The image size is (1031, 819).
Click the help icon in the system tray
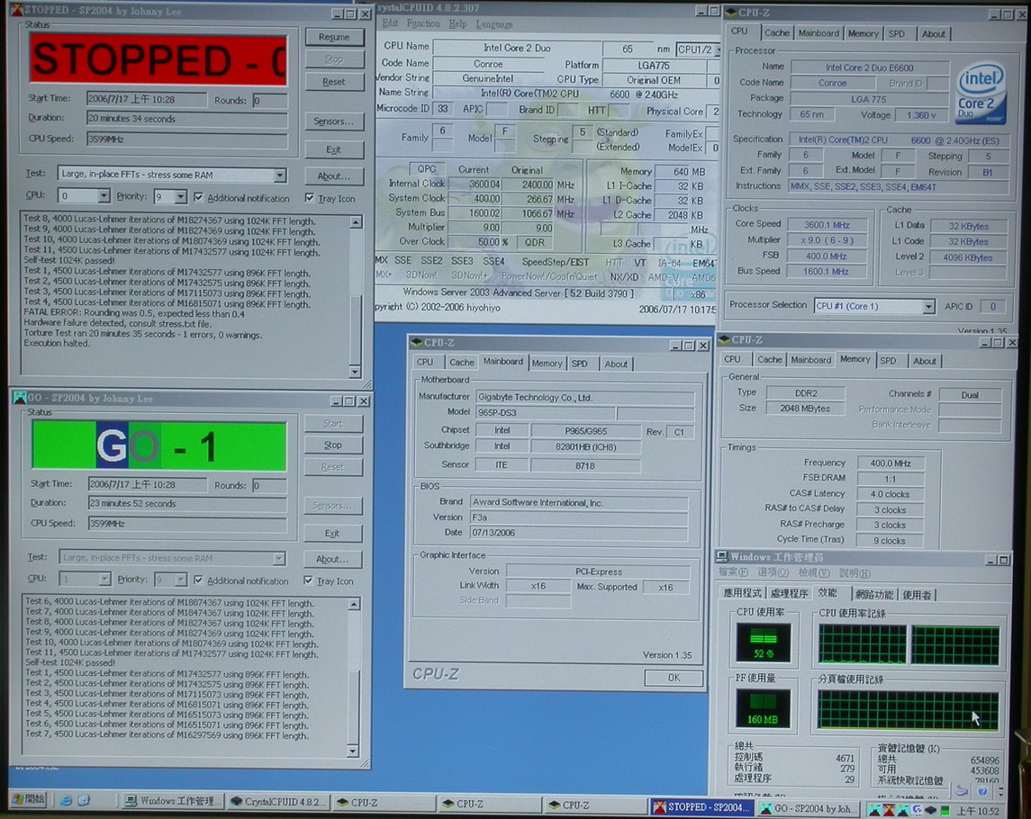pyautogui.click(x=982, y=792)
